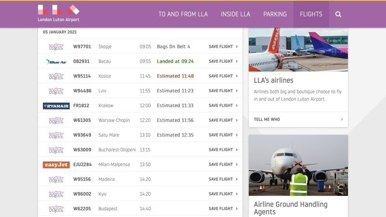386x217 pixels.
Task: Click the Estimated 12:35 status text
Action: [x=175, y=135]
